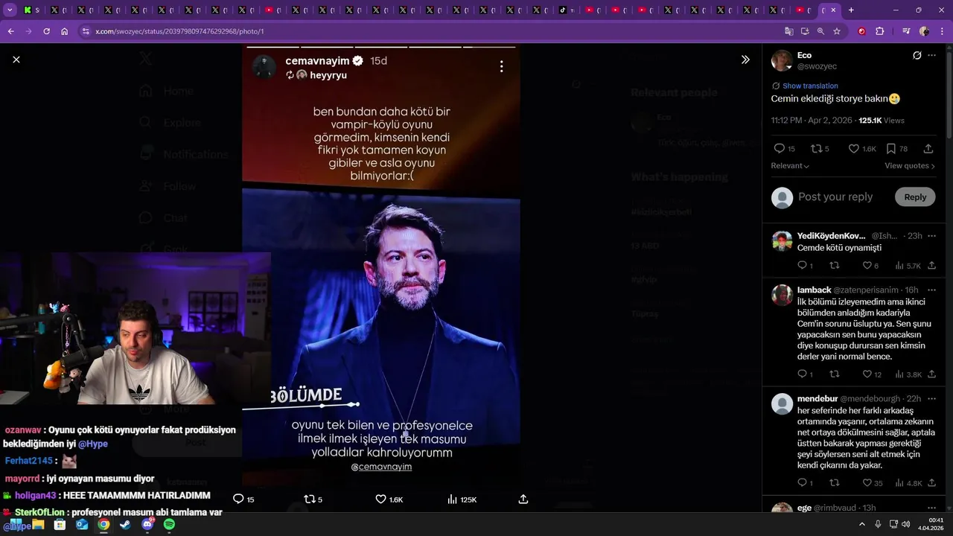Click the repost icon below the photo
The width and height of the screenshot is (953, 536).
tap(309, 499)
